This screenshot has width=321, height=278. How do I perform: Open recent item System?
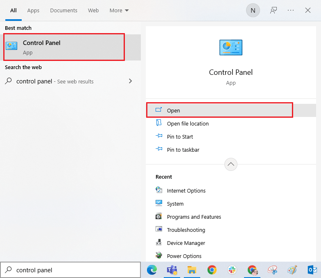point(231,204)
